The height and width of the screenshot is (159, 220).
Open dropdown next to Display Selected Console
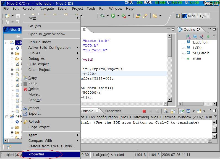click(193, 111)
